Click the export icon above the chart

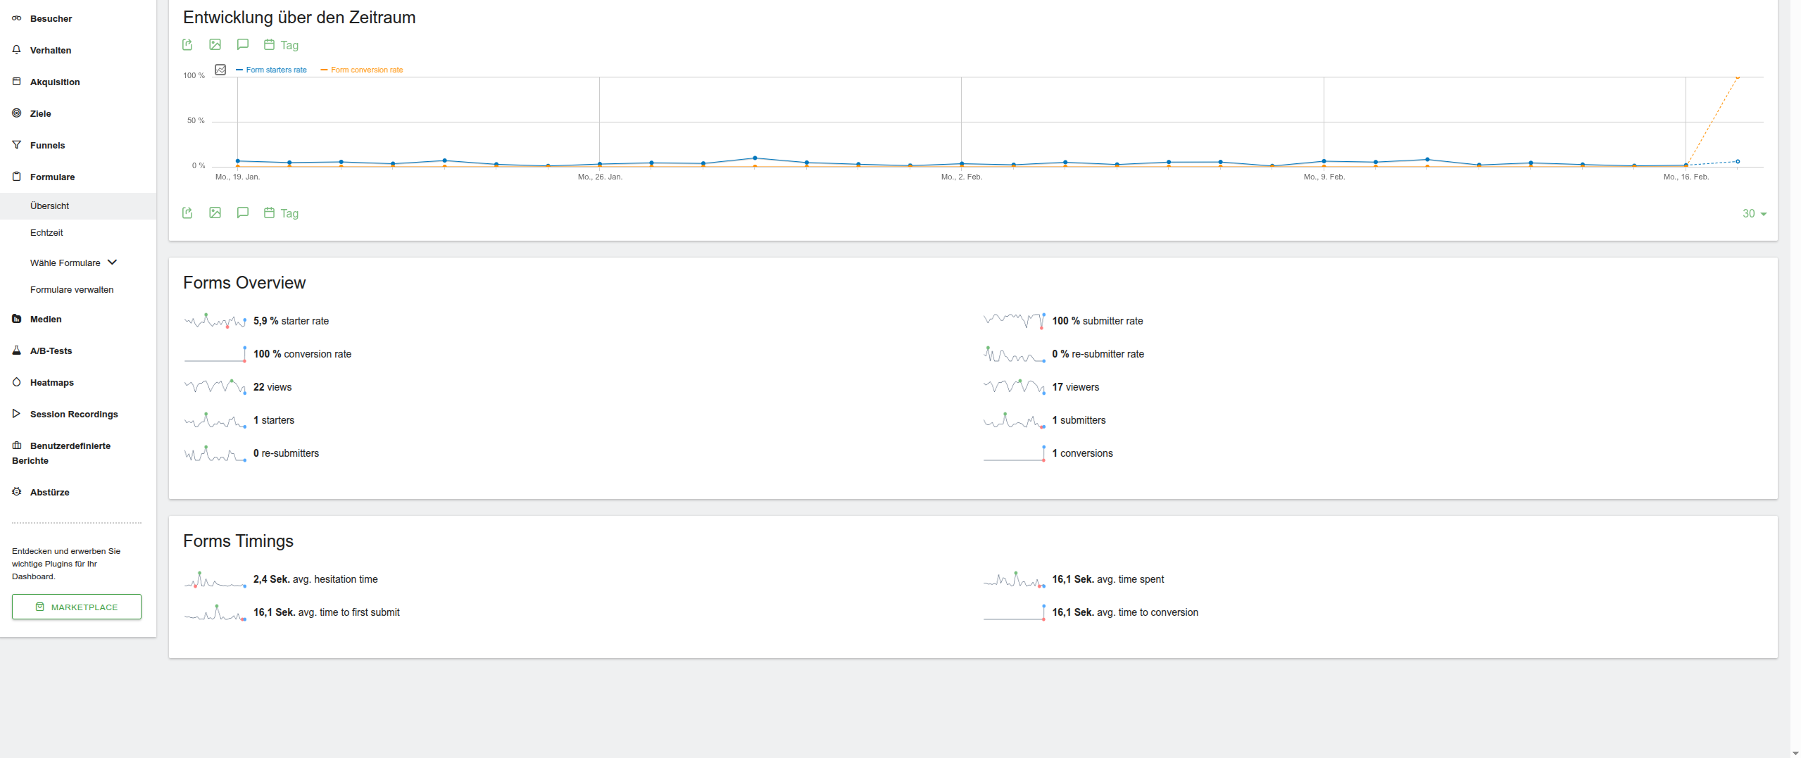187,45
